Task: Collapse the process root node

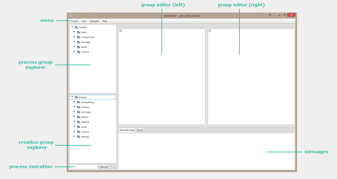Action: [x=72, y=97]
